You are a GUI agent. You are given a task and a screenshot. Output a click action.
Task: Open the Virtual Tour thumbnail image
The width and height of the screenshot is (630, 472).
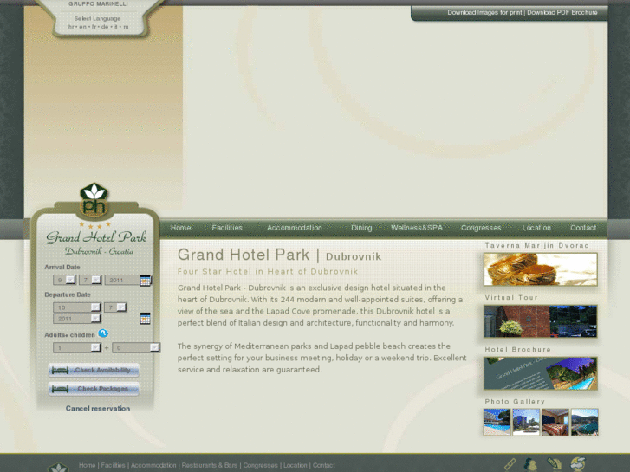pos(541,321)
